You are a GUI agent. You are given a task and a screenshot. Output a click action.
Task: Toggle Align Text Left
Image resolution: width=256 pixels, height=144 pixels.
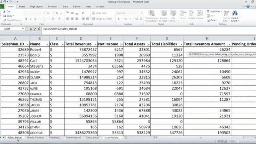tap(68, 19)
